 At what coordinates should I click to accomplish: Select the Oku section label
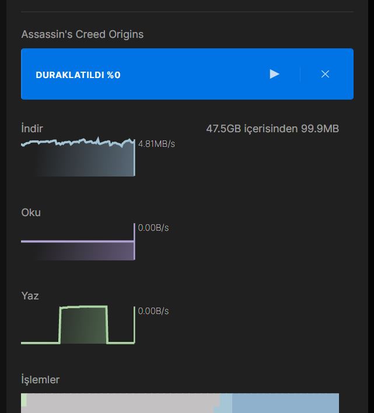[x=31, y=213]
